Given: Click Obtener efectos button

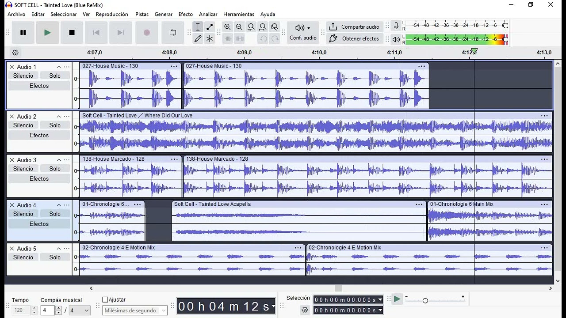Looking at the screenshot, I should [x=354, y=38].
